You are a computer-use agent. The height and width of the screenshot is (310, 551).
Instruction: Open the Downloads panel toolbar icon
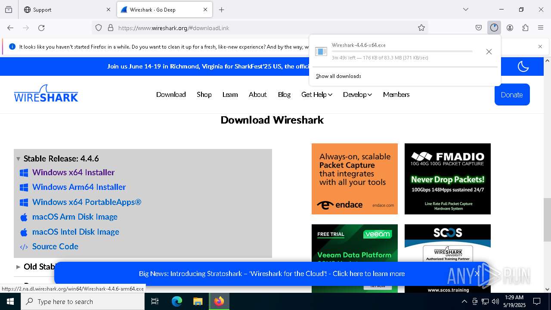click(494, 28)
